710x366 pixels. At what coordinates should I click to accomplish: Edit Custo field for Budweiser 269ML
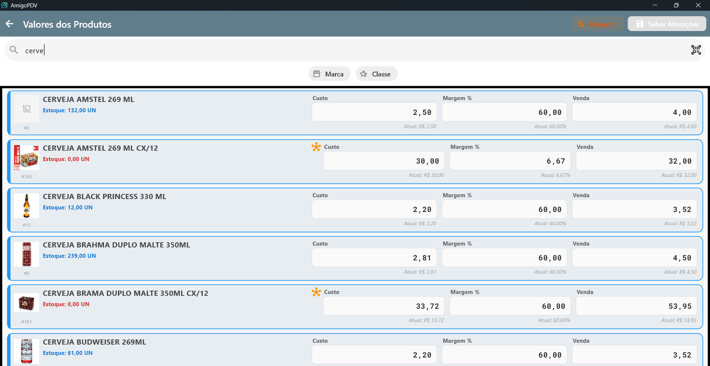[x=374, y=355]
